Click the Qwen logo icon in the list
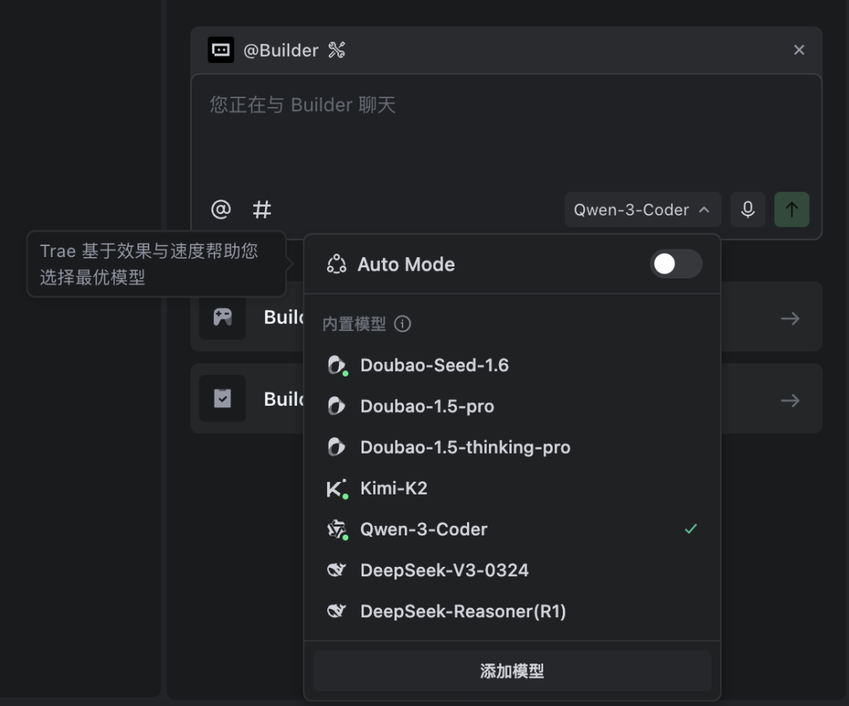 (x=336, y=530)
